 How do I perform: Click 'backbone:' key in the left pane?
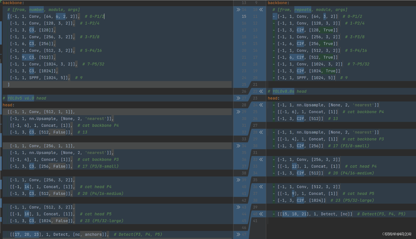(14, 3)
